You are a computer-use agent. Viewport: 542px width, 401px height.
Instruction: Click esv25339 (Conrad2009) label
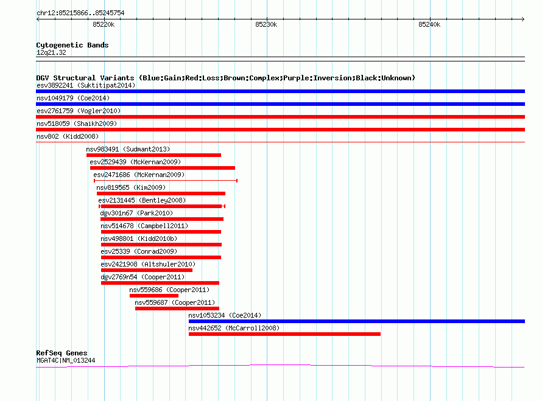pyautogui.click(x=139, y=251)
